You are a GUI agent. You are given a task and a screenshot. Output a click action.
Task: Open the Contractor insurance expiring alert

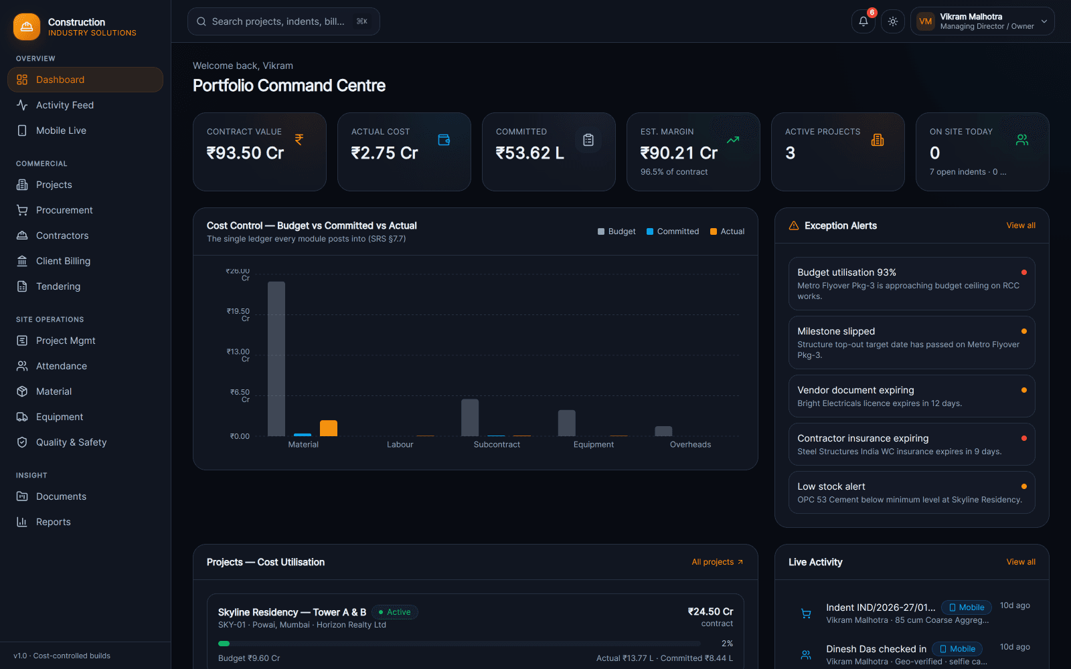(912, 444)
